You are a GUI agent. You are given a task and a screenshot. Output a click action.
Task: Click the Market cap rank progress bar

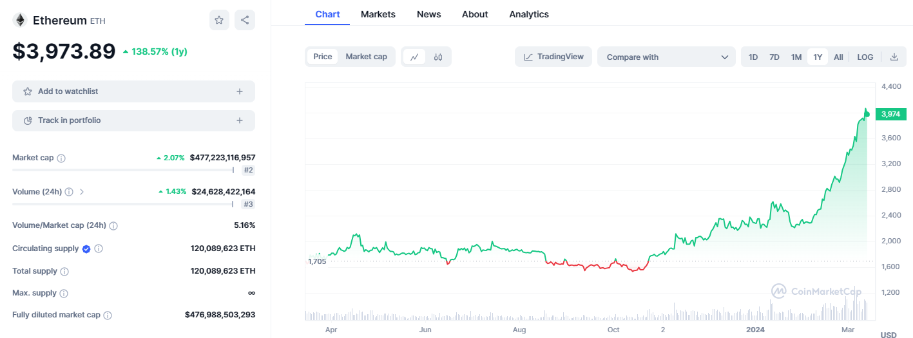tap(123, 170)
